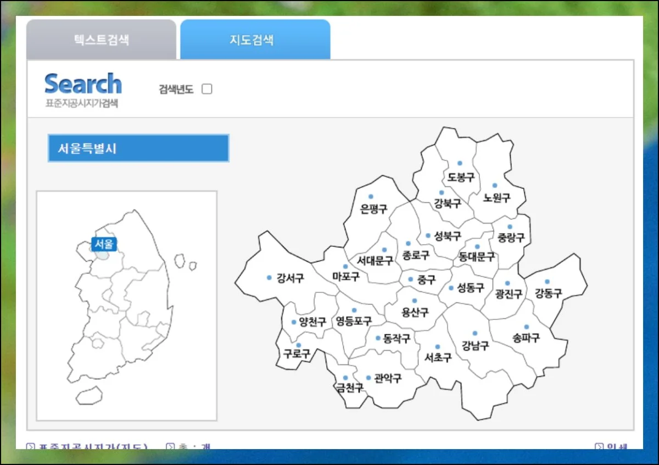659x465 pixels.
Task: Click the 서울 marker on Korea map
Action: [104, 243]
